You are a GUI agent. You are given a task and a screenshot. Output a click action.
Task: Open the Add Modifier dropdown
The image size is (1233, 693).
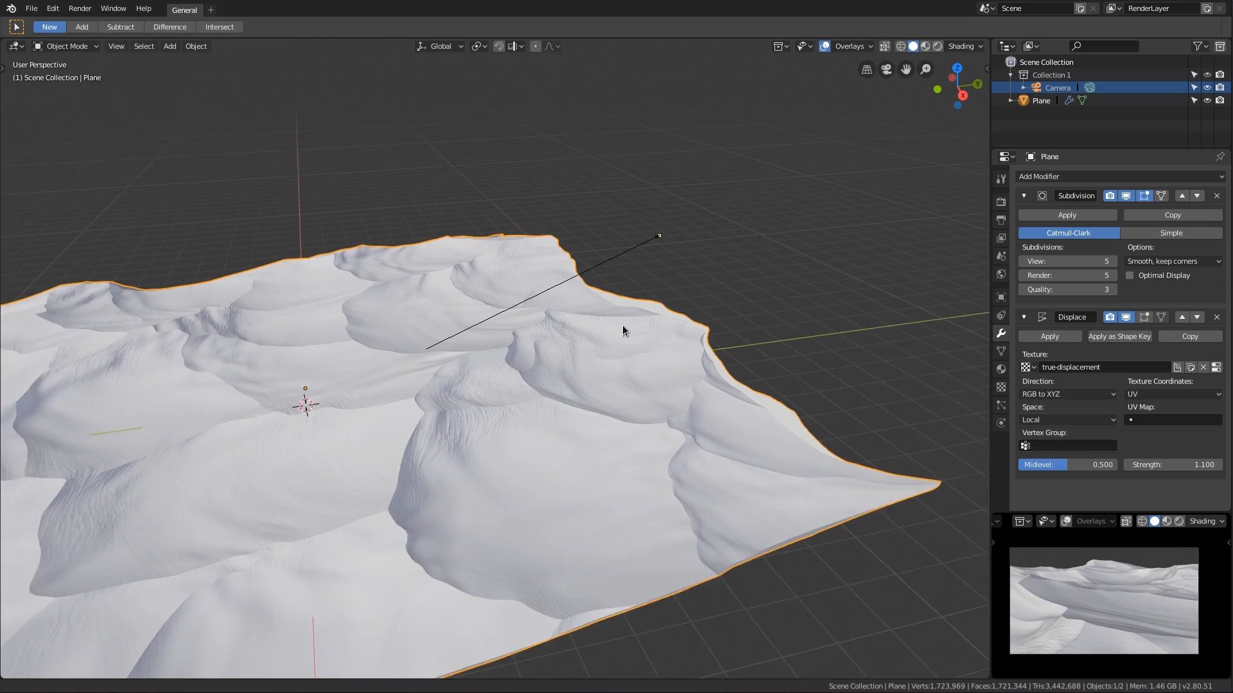coord(1120,176)
